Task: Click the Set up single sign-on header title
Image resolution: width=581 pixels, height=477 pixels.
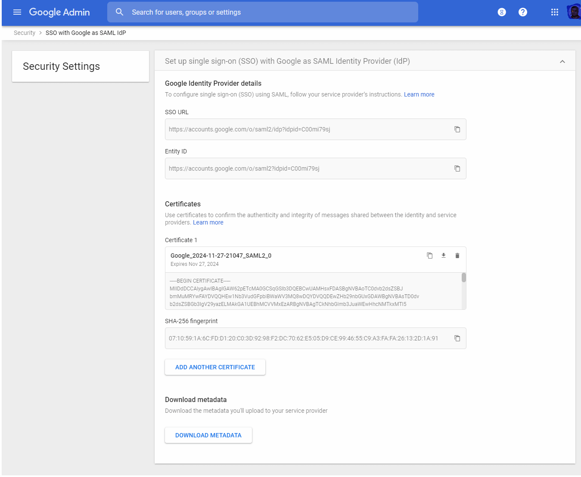Action: (287, 61)
